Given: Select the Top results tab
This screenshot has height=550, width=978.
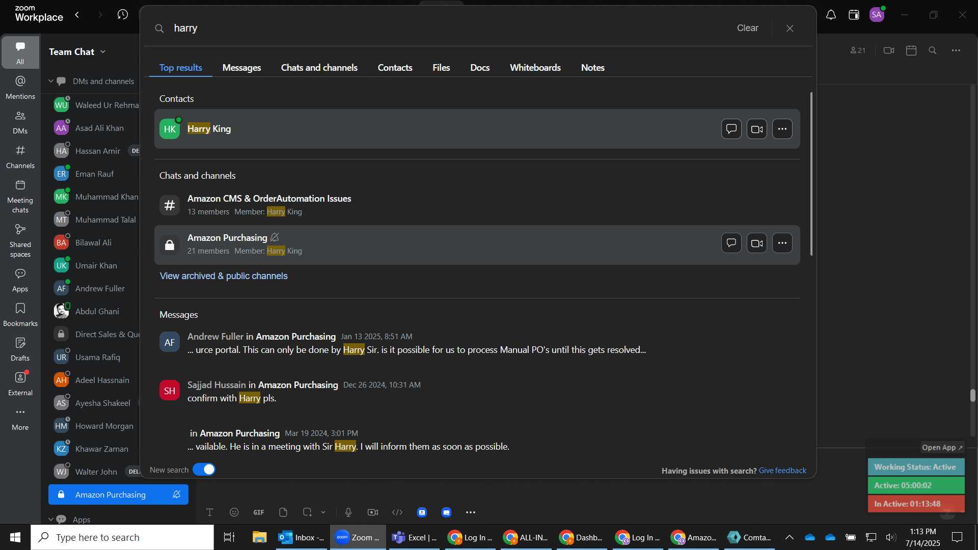Looking at the screenshot, I should tap(181, 68).
